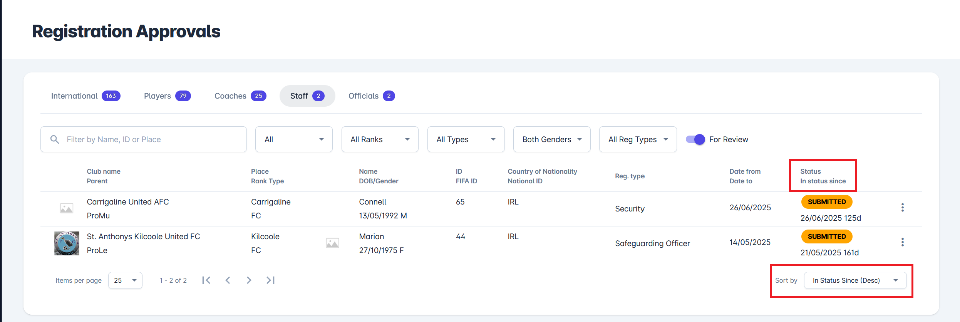Open the International tab
The image size is (960, 322).
tap(85, 96)
